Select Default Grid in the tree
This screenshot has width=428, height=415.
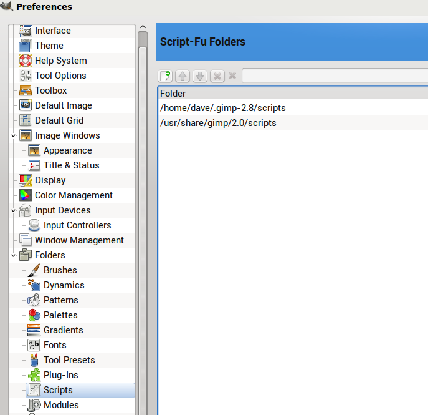coord(59,120)
